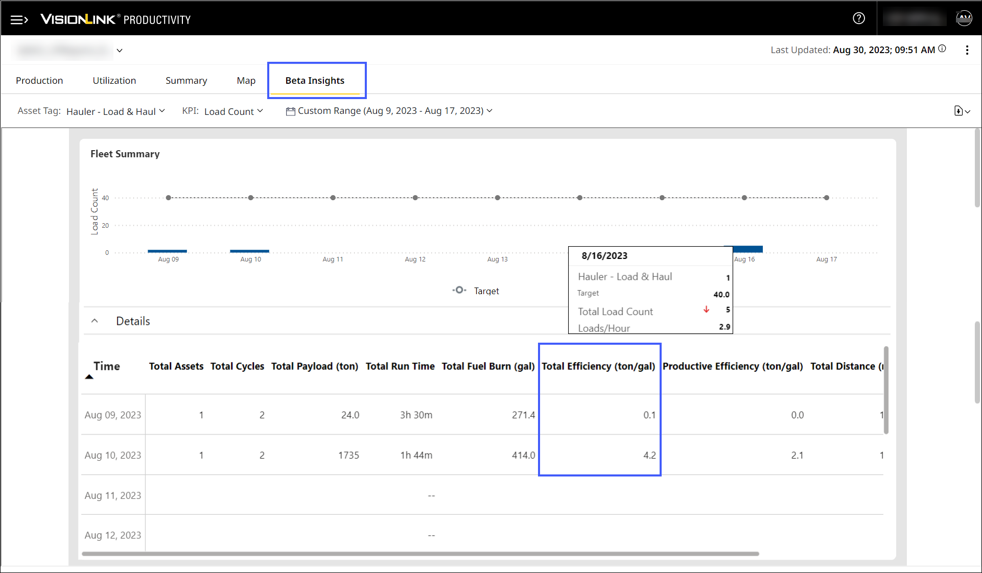Open the Utilization tab
Screen dimensions: 982x573
[x=114, y=81]
